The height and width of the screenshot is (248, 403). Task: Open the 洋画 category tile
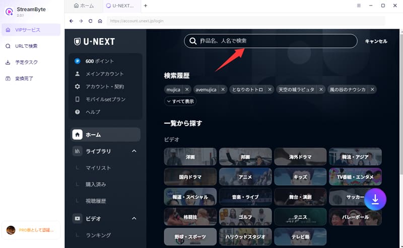click(x=190, y=156)
